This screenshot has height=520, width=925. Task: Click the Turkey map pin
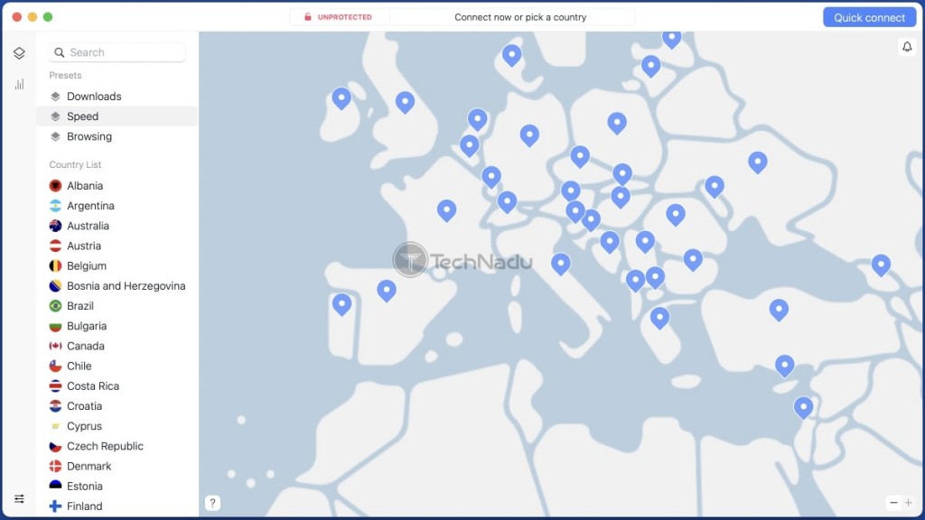(779, 309)
